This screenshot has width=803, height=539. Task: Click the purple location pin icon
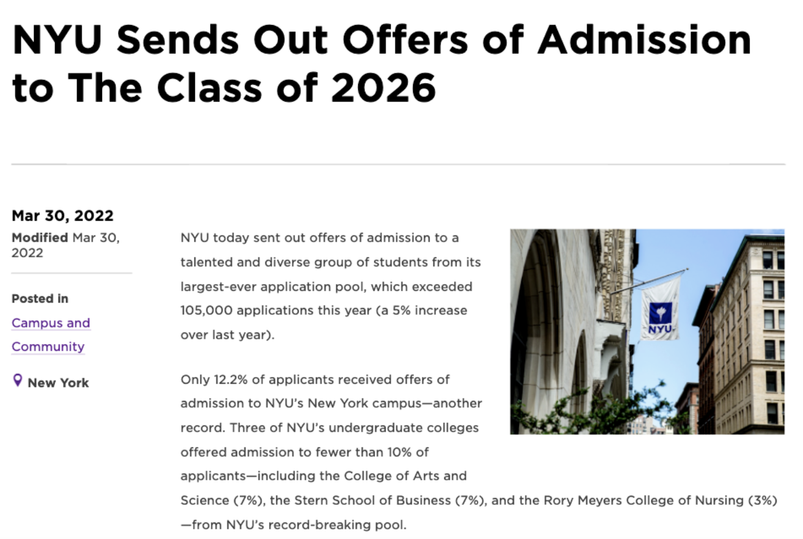point(18,381)
